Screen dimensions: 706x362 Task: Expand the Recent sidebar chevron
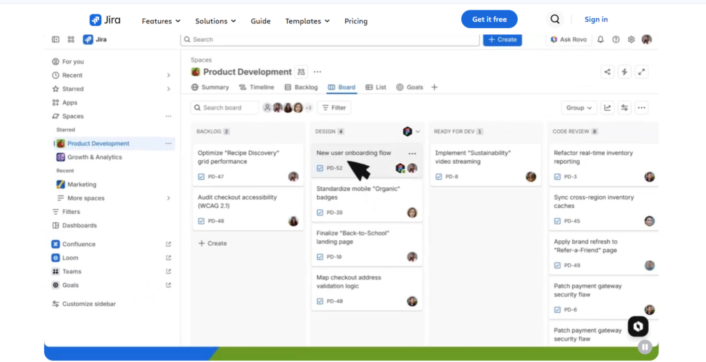pyautogui.click(x=168, y=75)
